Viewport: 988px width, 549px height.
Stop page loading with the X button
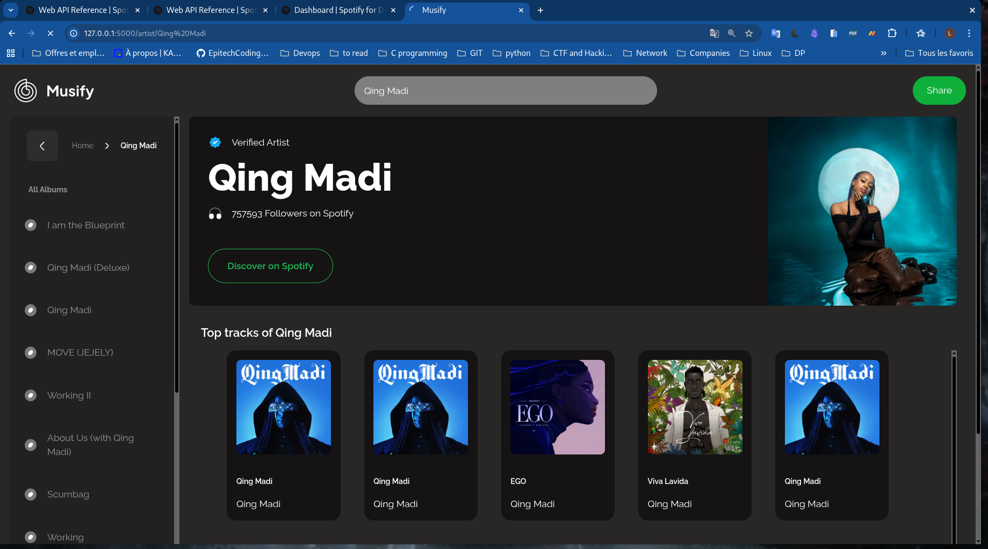coord(50,33)
